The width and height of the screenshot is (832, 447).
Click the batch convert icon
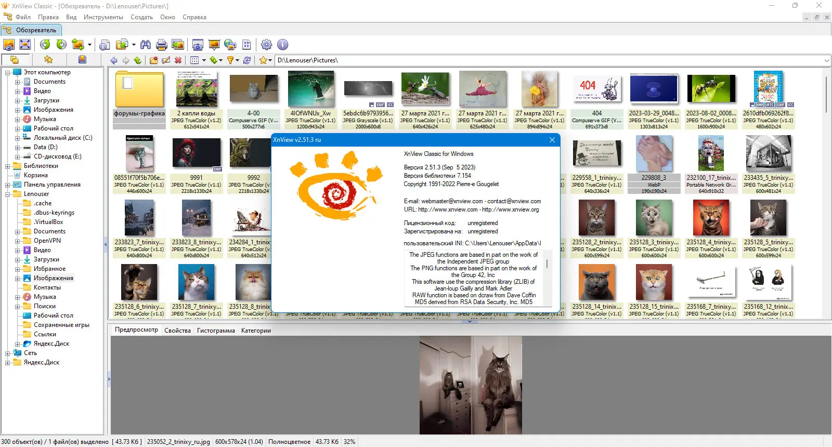pos(122,45)
